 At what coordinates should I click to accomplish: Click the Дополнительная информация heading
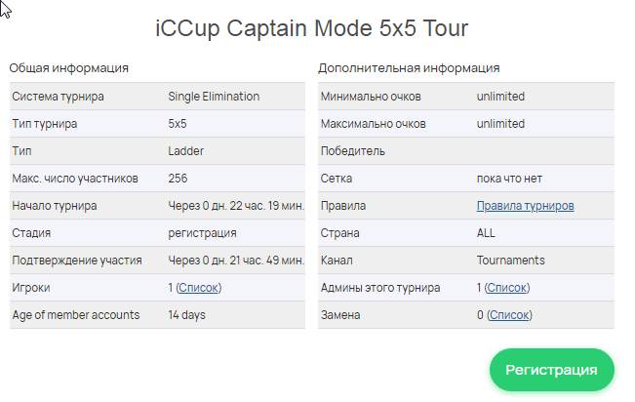click(x=409, y=68)
